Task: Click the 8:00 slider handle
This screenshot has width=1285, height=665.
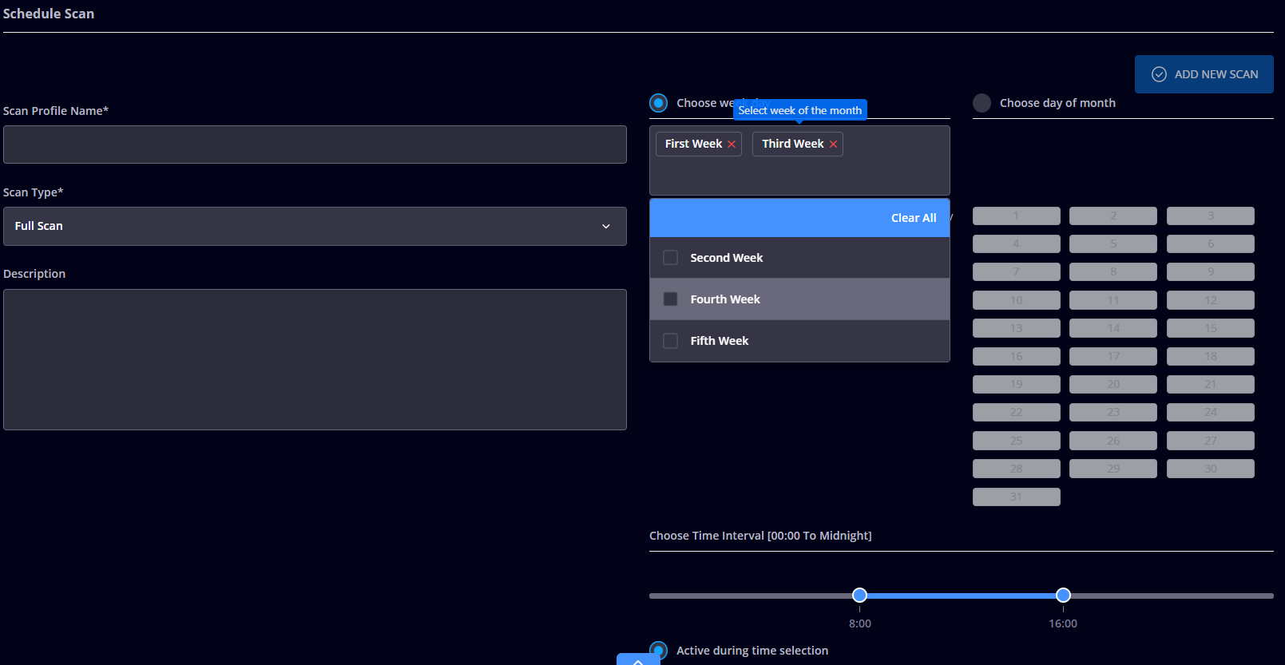Action: [x=859, y=595]
